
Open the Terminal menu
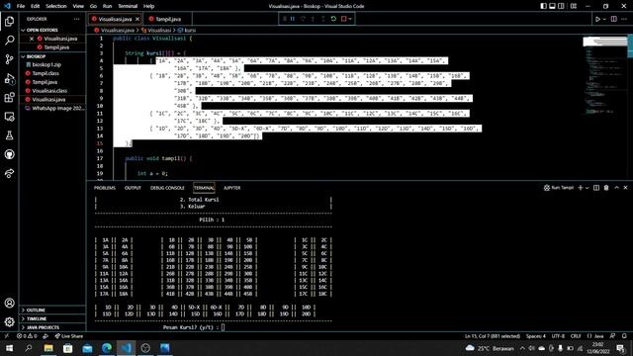(x=128, y=6)
